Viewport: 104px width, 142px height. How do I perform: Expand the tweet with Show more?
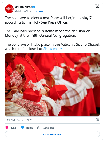[x=53, y=49]
